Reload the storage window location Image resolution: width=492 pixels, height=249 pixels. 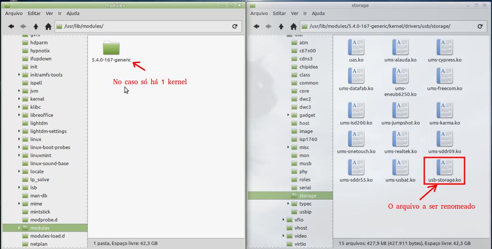pyautogui.click(x=480, y=27)
